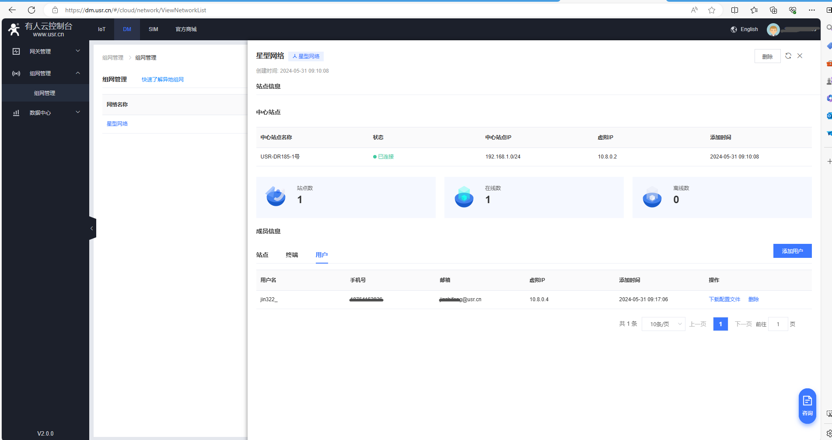Viewport: 832px width, 440px height.
Task: Switch to the 终端 tab
Action: click(x=292, y=255)
